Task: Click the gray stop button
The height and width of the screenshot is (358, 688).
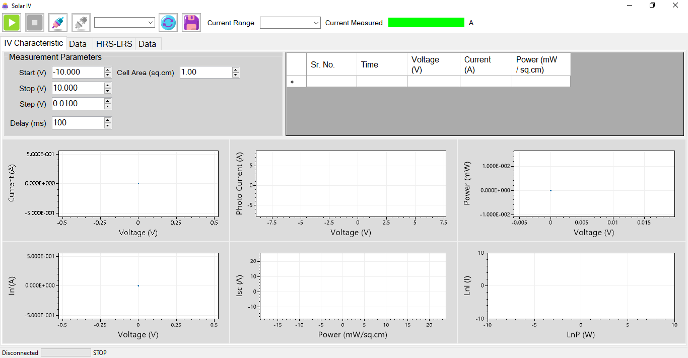Action: [35, 23]
